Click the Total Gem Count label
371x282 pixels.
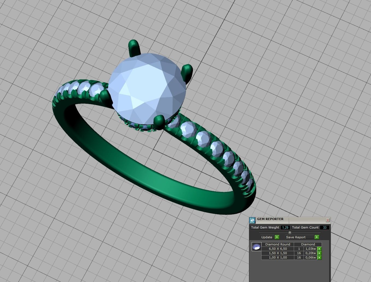[x=305, y=227]
